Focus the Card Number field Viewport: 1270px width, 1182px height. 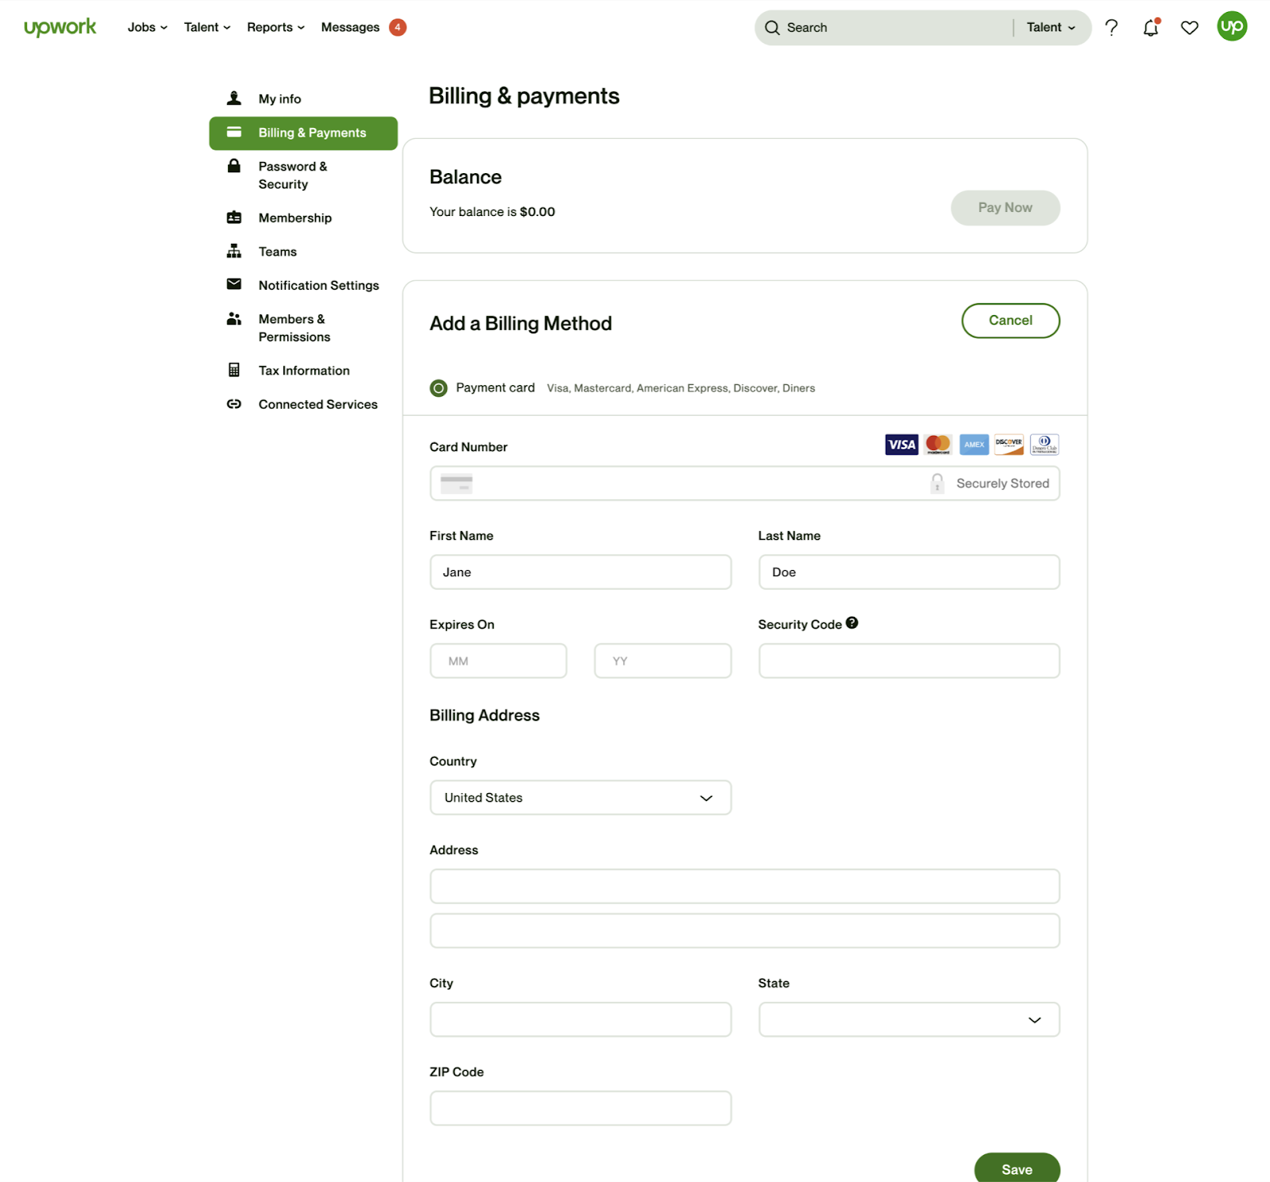pyautogui.click(x=698, y=483)
